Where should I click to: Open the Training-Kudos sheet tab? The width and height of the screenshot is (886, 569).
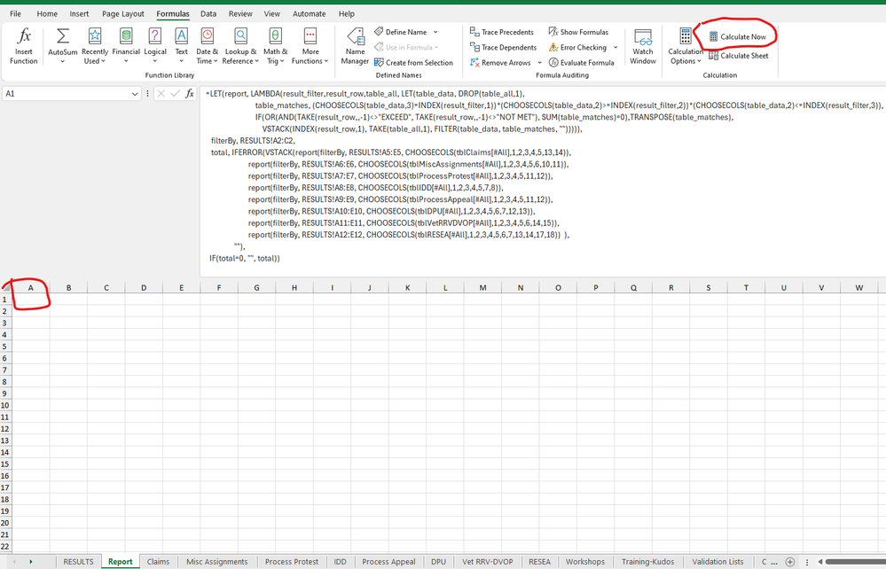pyautogui.click(x=648, y=562)
